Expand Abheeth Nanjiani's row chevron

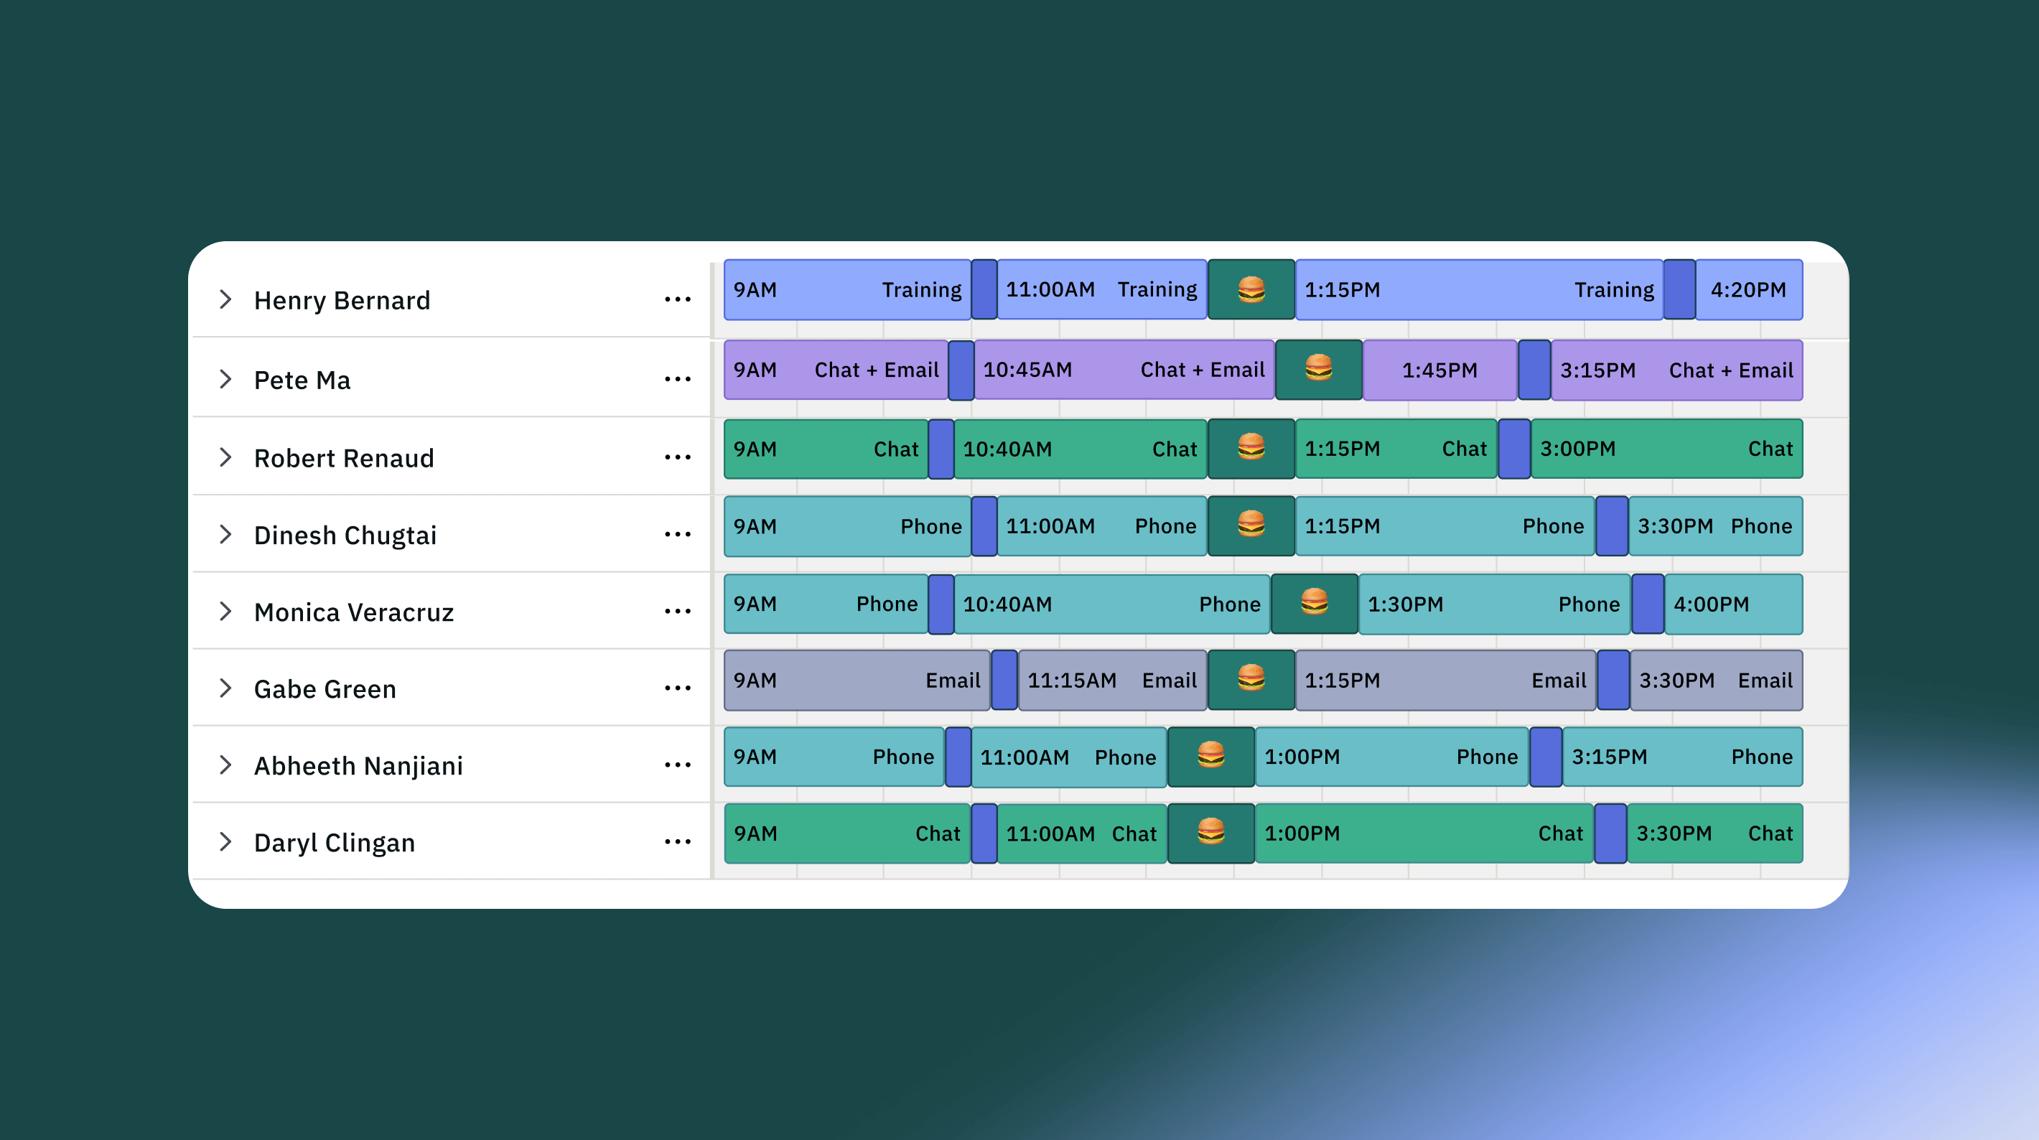[225, 765]
